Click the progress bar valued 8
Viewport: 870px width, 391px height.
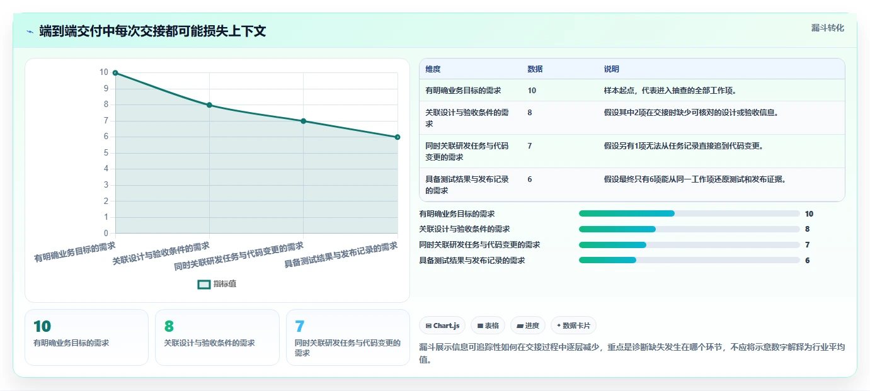click(x=689, y=229)
